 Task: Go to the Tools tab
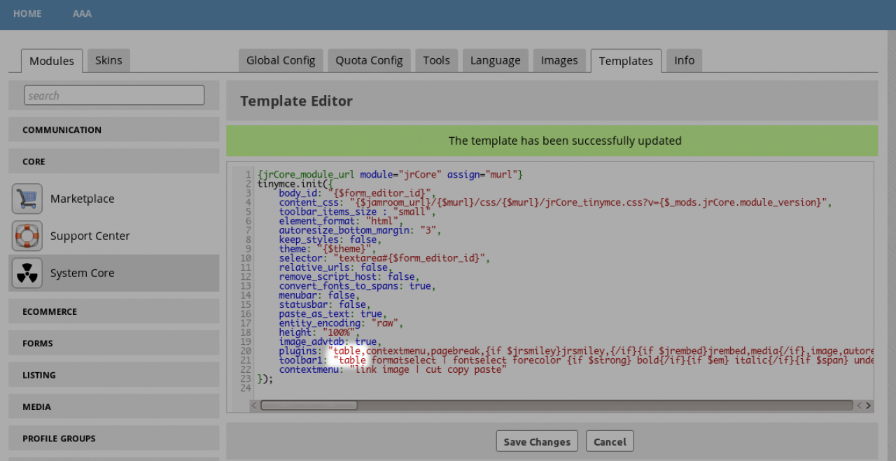(x=436, y=60)
